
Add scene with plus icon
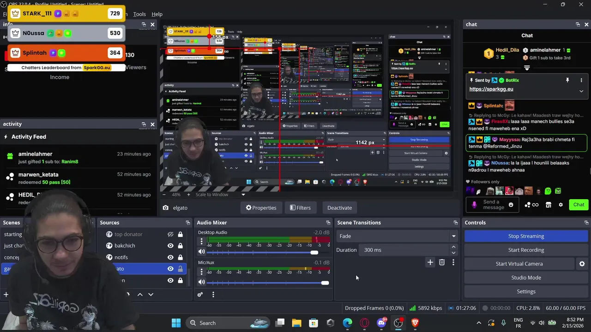(6, 294)
